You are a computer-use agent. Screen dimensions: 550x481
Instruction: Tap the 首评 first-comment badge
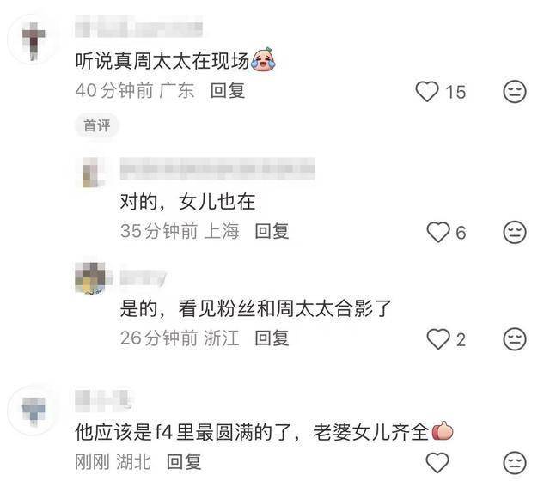point(97,125)
